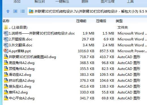The width and height of the screenshot is (147, 105).
Task: Click the 1016.0 KB size value
Action: click(86, 51)
